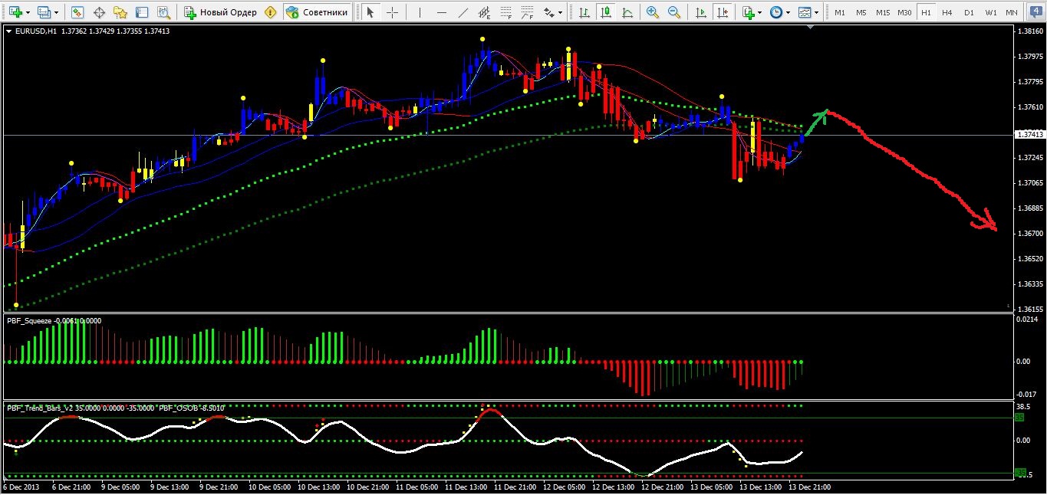The width and height of the screenshot is (1047, 495).
Task: Expand the periods clock dropdown arrow
Action: (789, 13)
